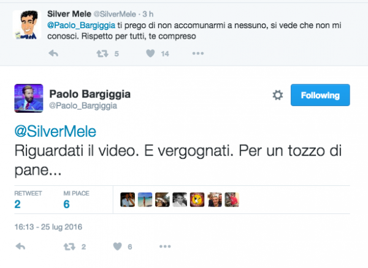Reply to Paolo Bargiggia's tweet
This screenshot has width=368, height=268.
20,247
